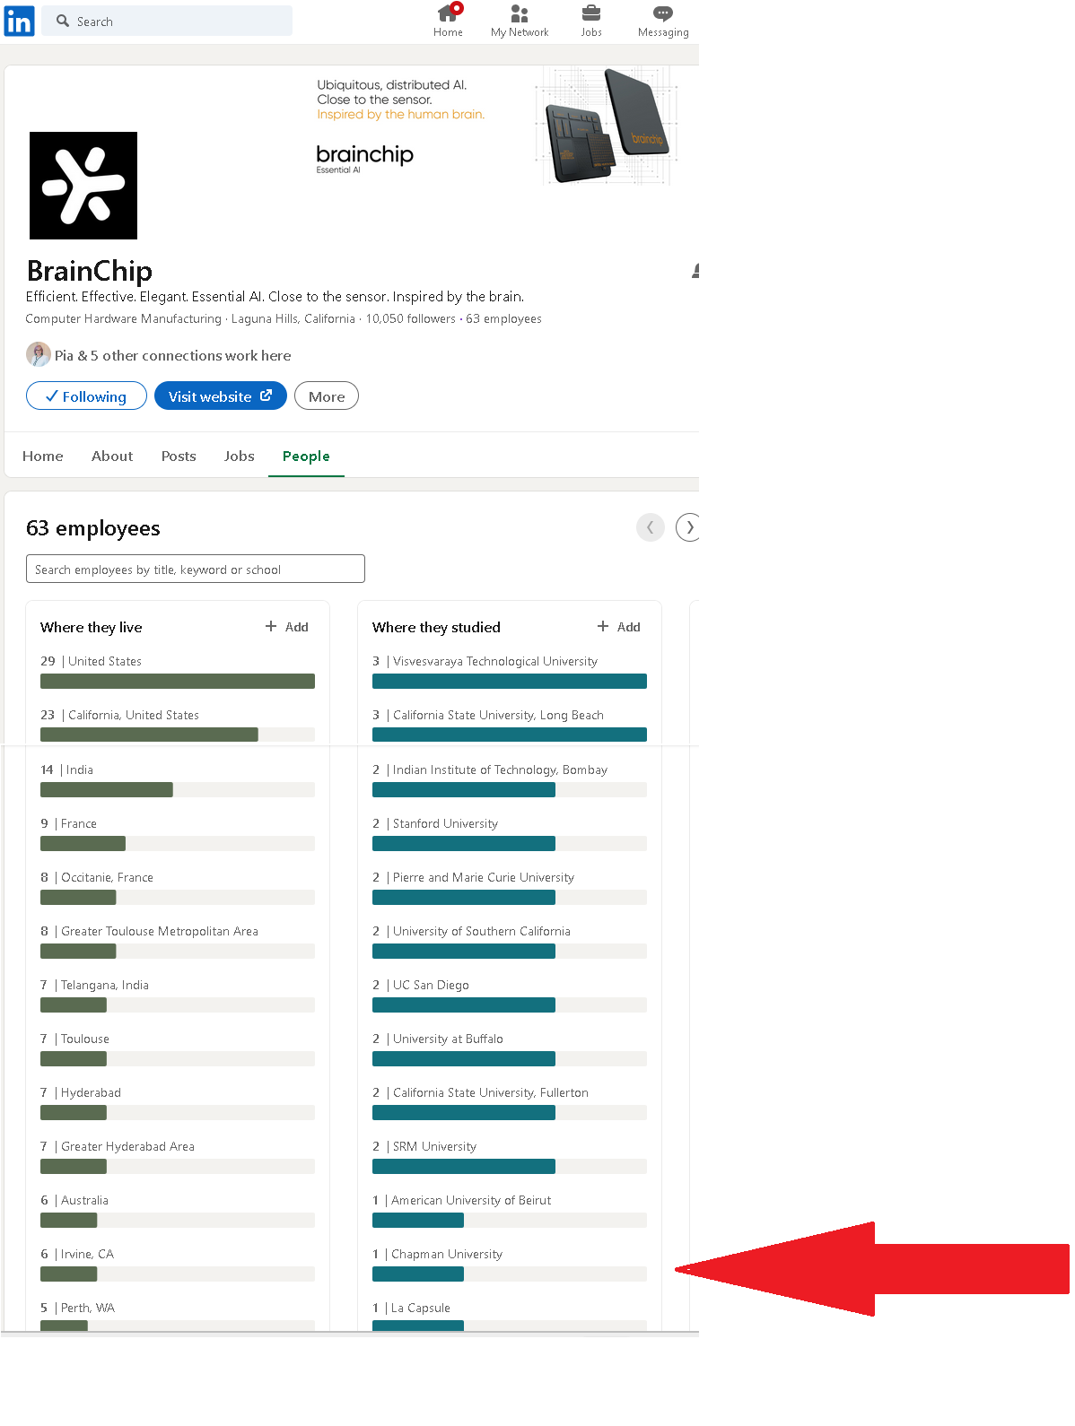Focus the search employees by title field

(x=196, y=569)
